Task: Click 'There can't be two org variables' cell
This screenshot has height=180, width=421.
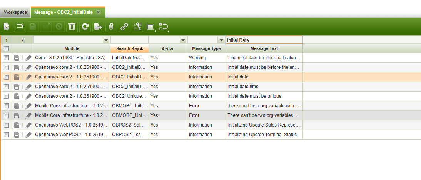Action: 264,116
